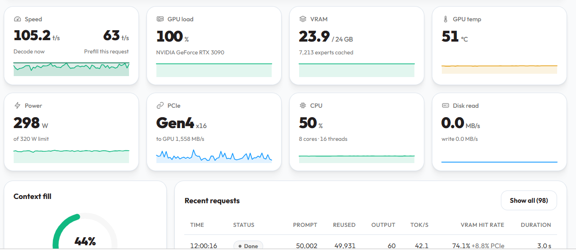
Task: Sort by the TOK/S column header
Action: tap(420, 225)
